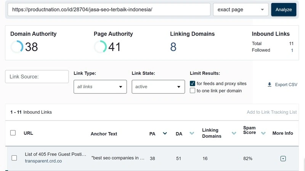Select the transparent.crd.co row checkbox
The width and height of the screenshot is (305, 171).
[14, 158]
